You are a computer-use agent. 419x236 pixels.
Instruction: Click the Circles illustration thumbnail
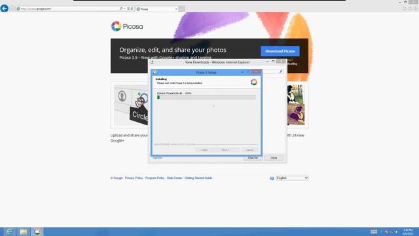(131, 105)
